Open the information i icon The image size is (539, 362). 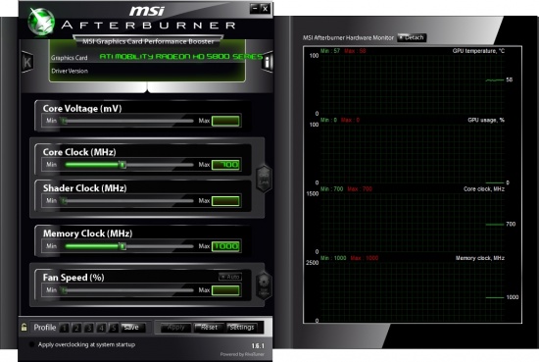tap(268, 62)
